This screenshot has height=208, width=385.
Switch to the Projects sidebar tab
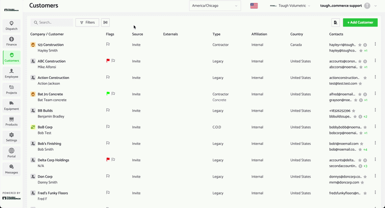pos(12,90)
